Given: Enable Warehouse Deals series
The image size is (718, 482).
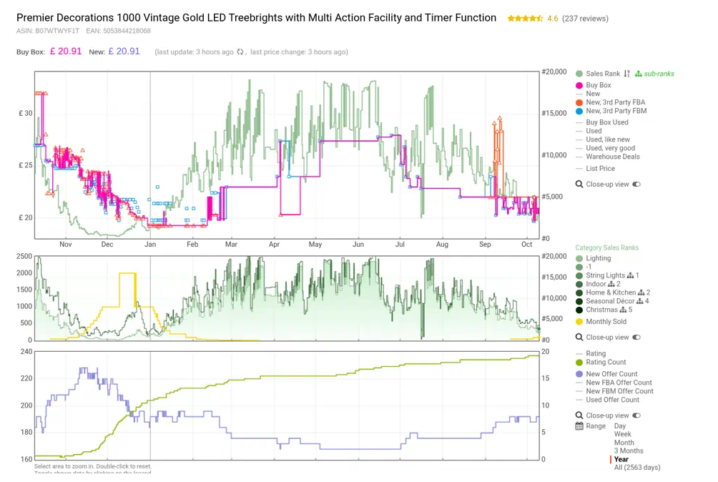Looking at the screenshot, I should coord(608,157).
